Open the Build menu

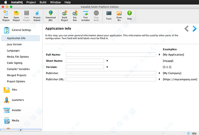[43, 2]
